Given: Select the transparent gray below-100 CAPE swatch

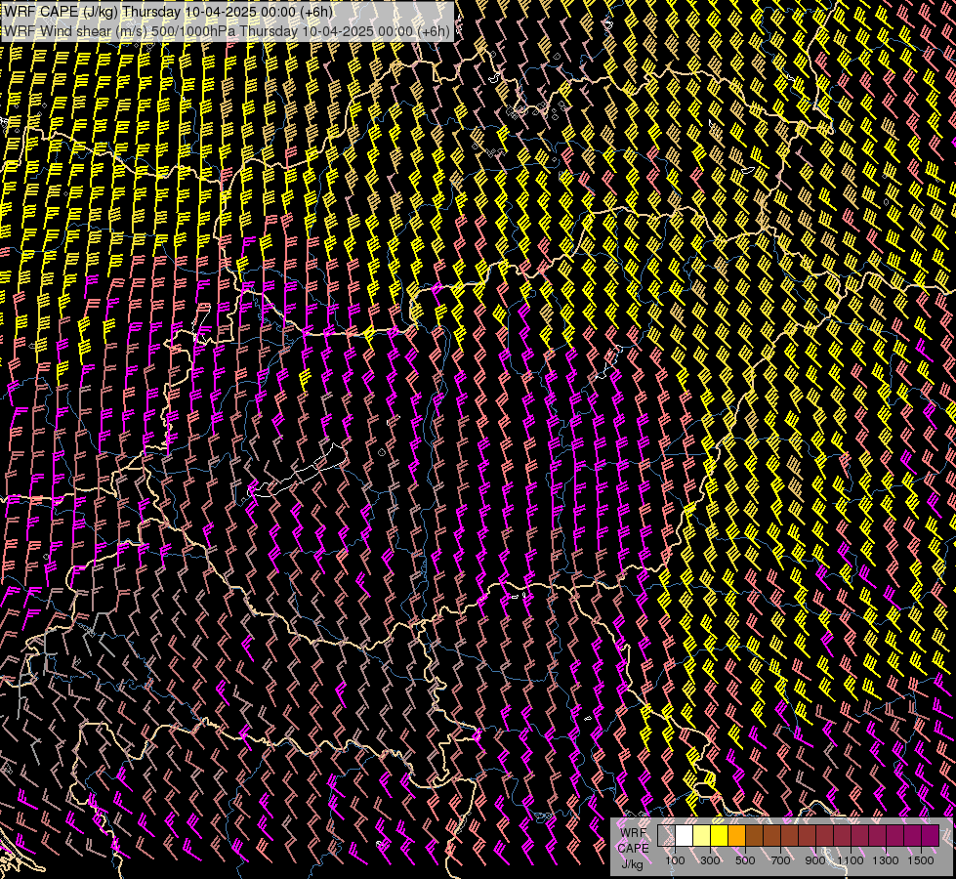Looking at the screenshot, I should 666,835.
